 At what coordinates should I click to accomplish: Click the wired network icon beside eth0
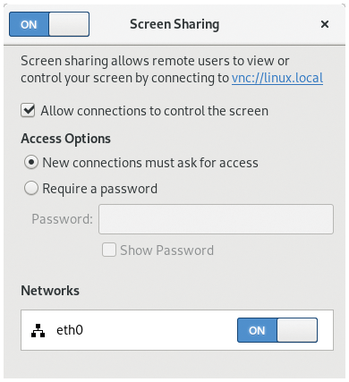(x=38, y=330)
